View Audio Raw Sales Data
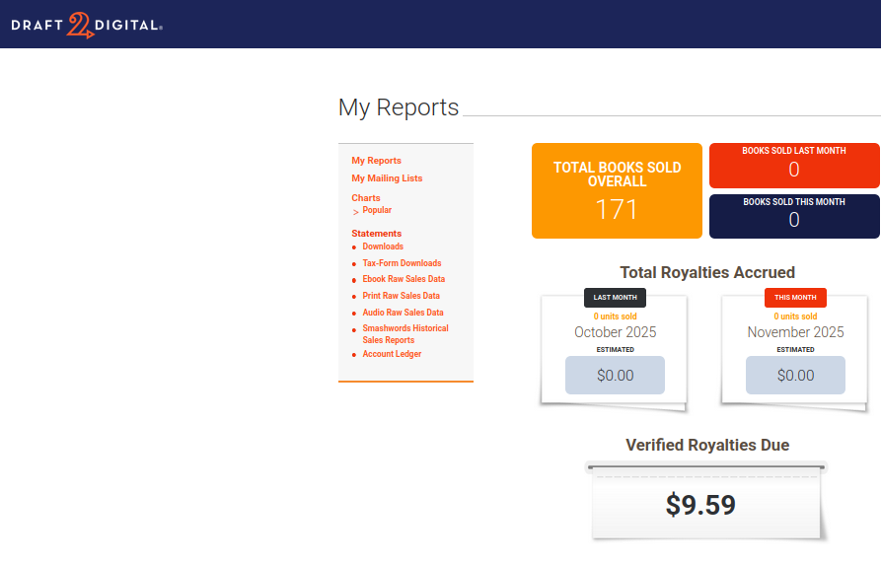The width and height of the screenshot is (881, 563). click(x=403, y=313)
